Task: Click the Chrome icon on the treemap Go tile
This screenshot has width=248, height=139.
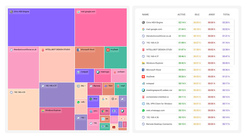Action: (103, 111)
